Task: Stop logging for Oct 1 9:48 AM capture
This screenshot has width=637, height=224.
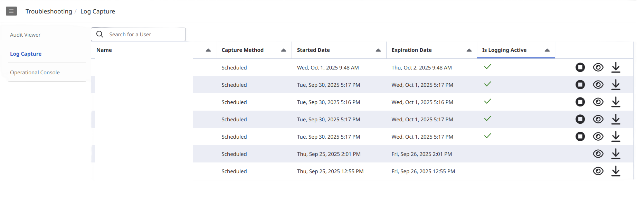Action: point(580,67)
